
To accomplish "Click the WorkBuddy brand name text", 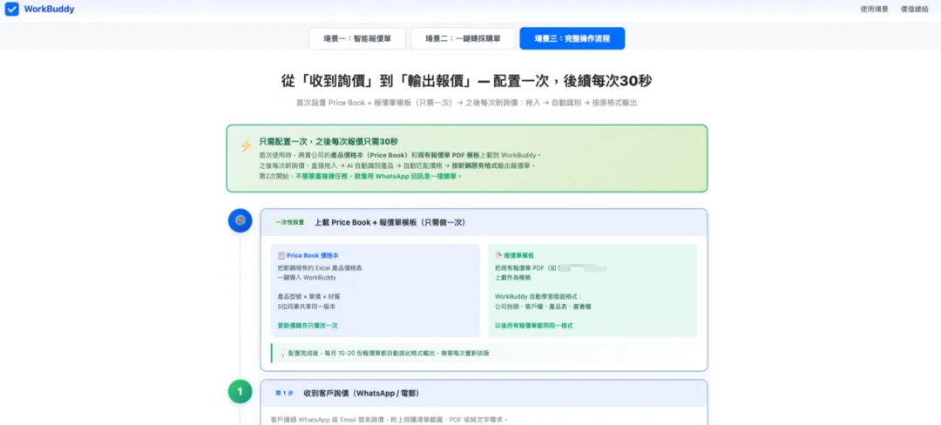I will 49,9.
